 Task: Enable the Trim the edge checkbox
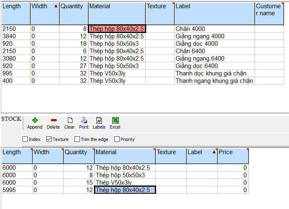[x=77, y=139]
